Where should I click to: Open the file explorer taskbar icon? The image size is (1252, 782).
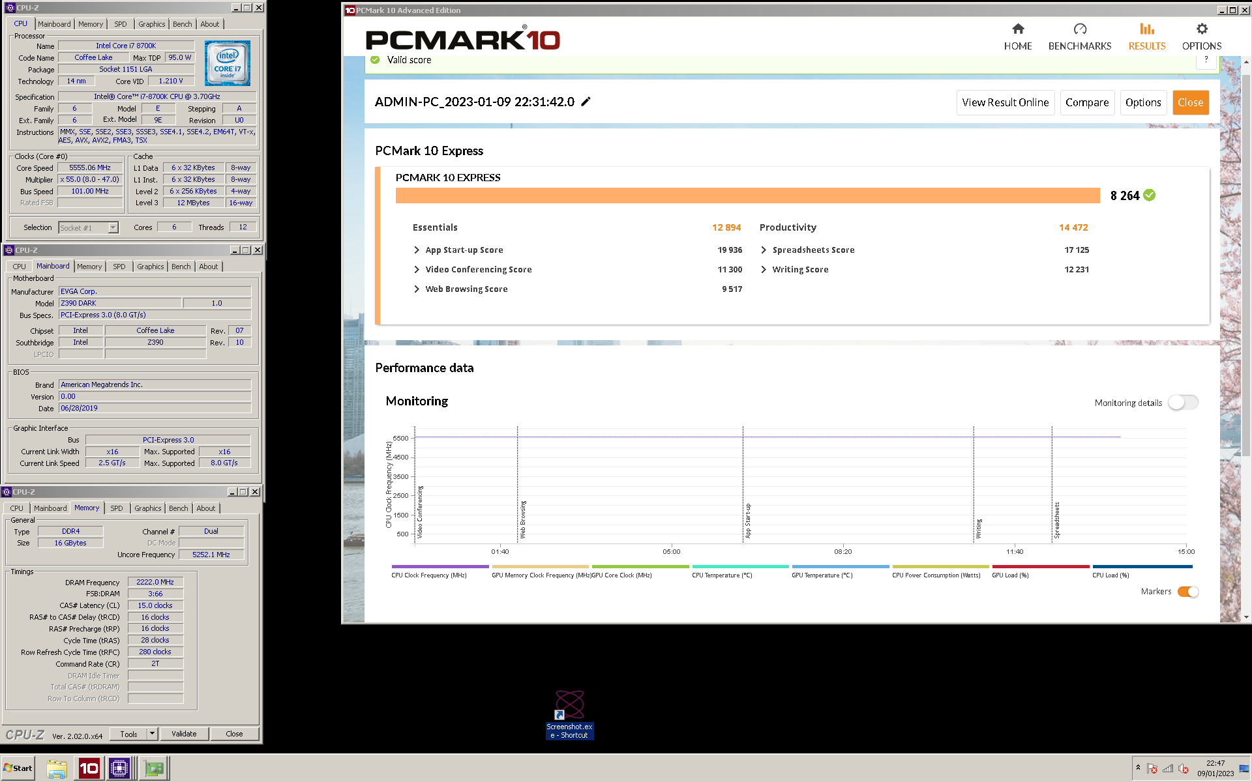[x=57, y=768]
